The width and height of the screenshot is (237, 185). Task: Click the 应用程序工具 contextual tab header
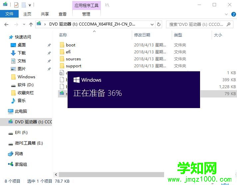click(x=87, y=5)
